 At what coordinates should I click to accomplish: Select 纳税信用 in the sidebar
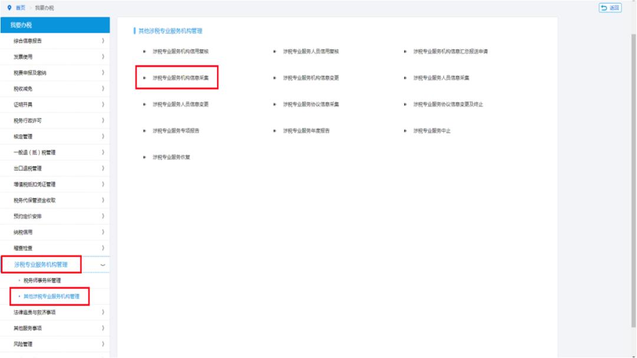[x=24, y=232]
